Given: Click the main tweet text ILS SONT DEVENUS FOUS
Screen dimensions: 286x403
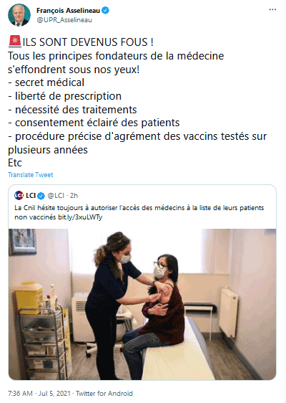Looking at the screenshot, I should [x=88, y=42].
